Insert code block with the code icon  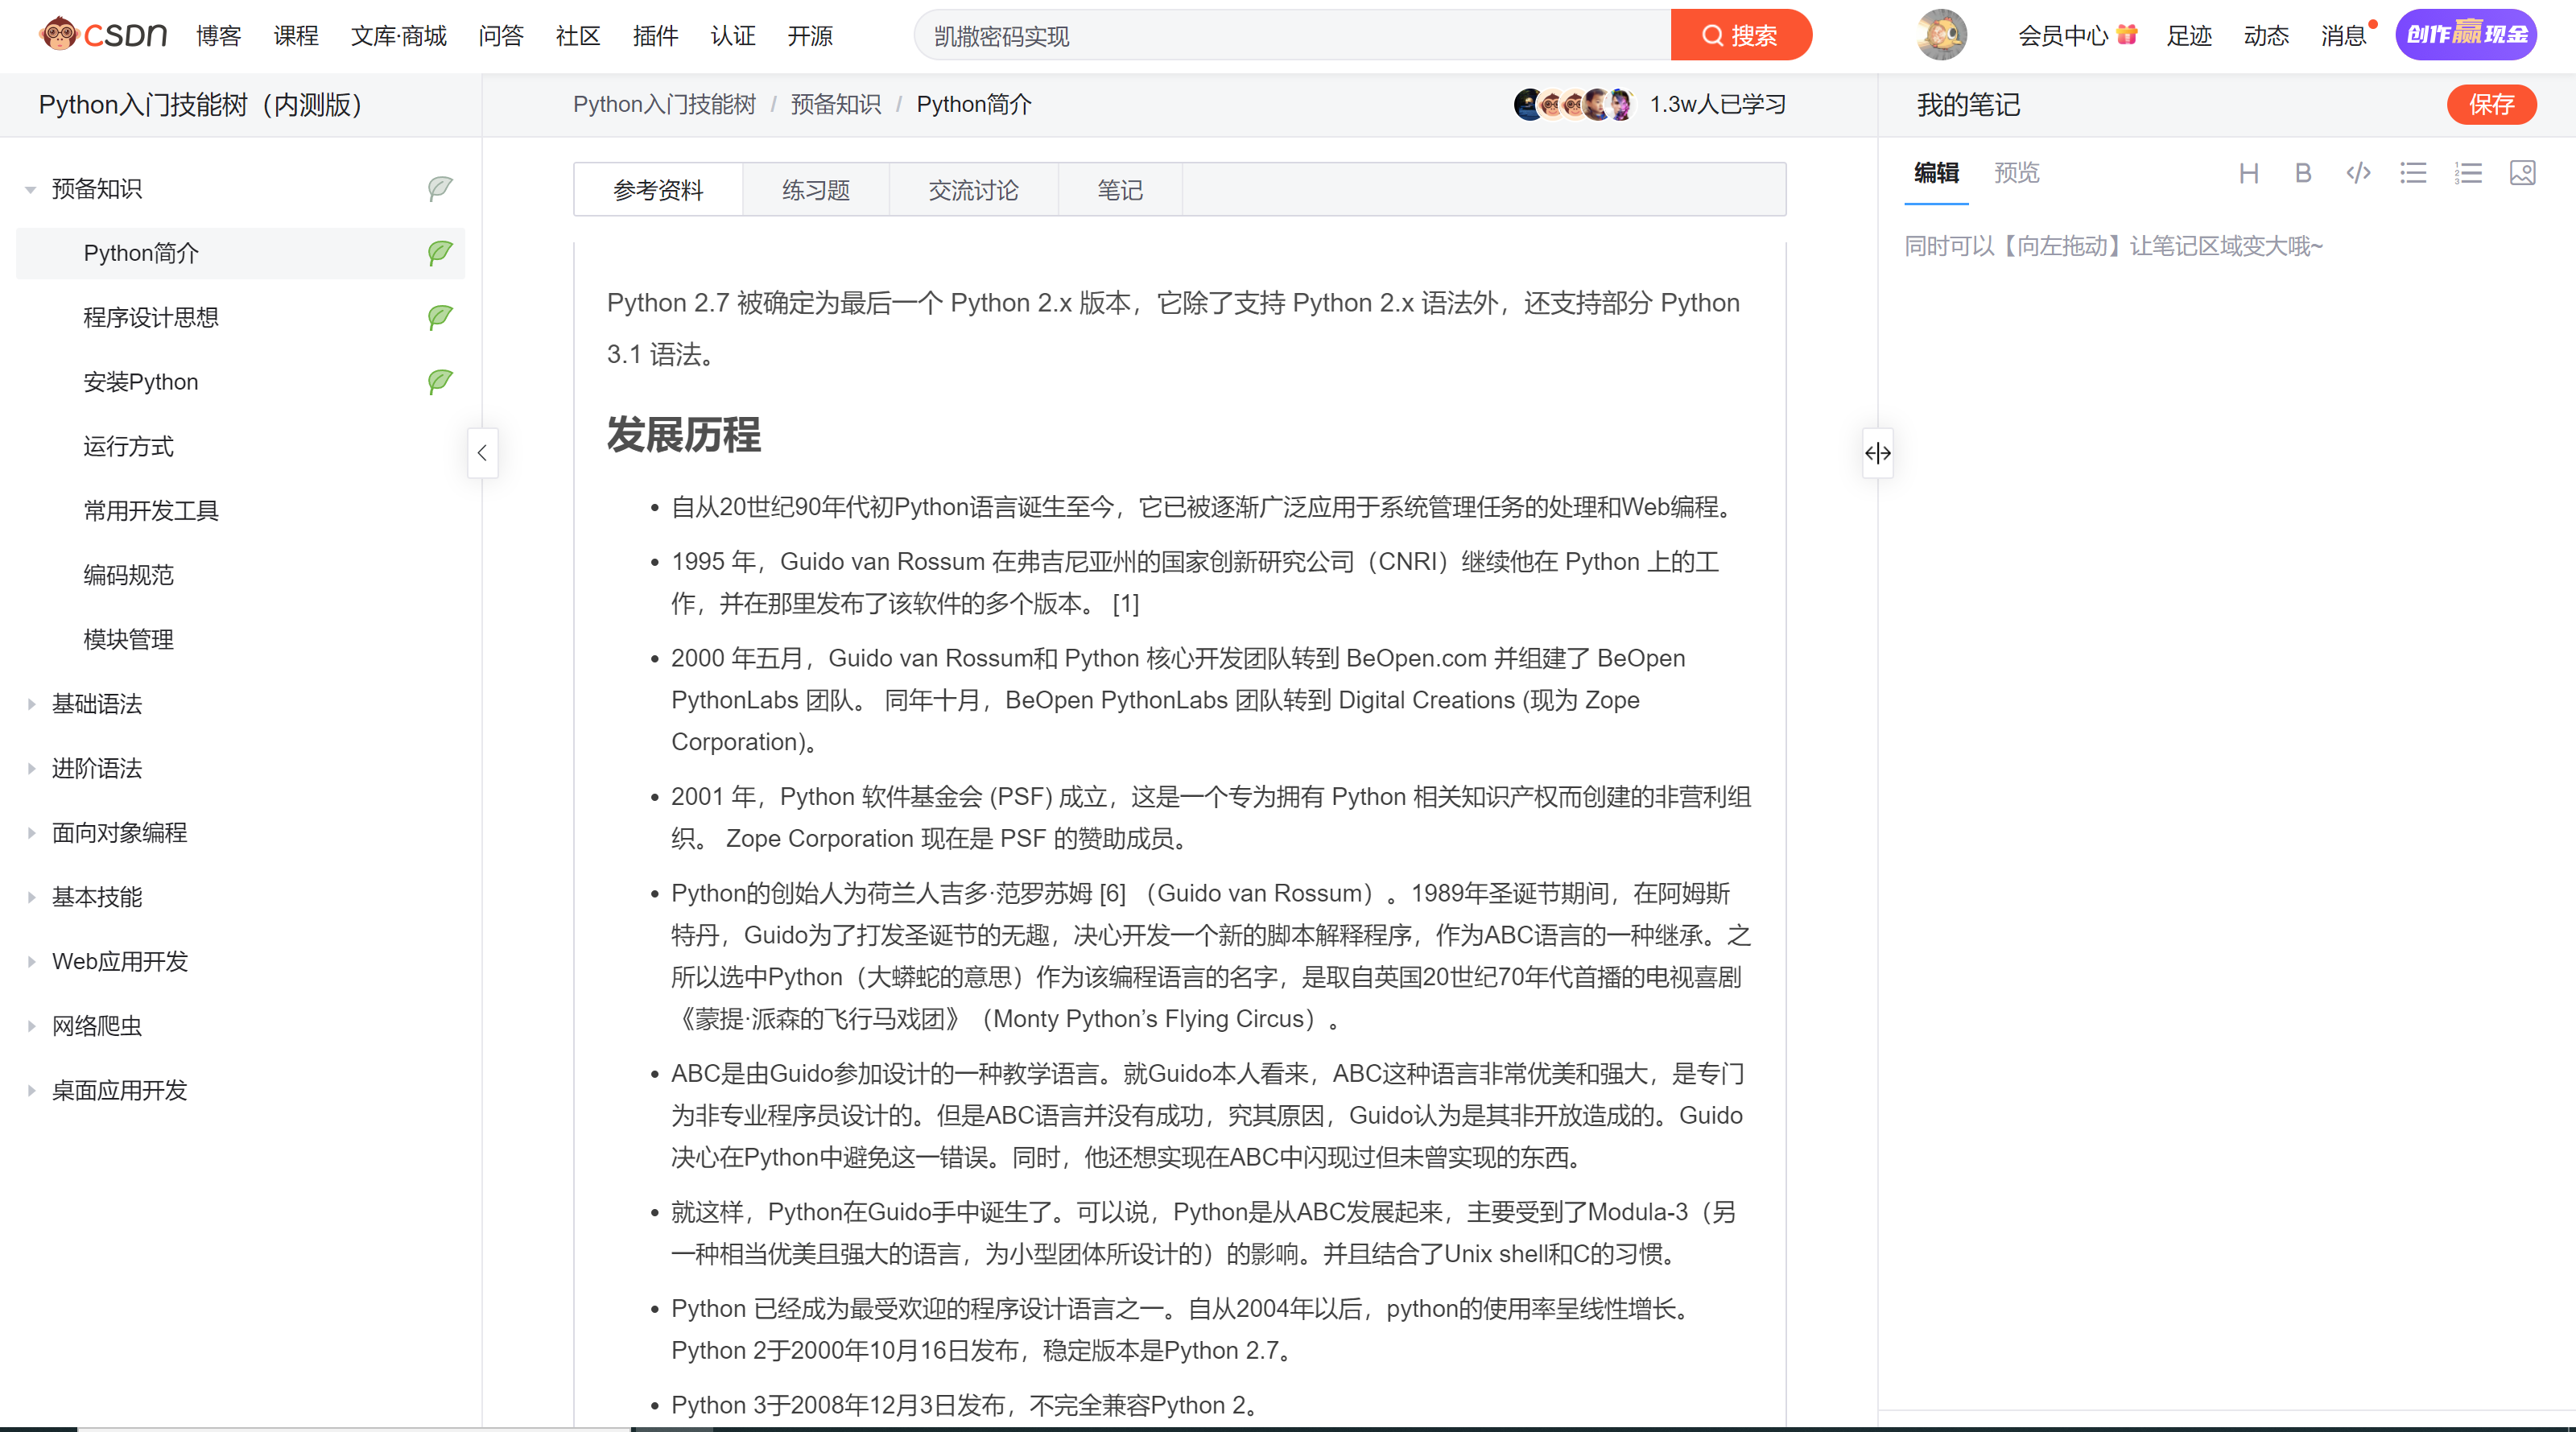[2358, 173]
